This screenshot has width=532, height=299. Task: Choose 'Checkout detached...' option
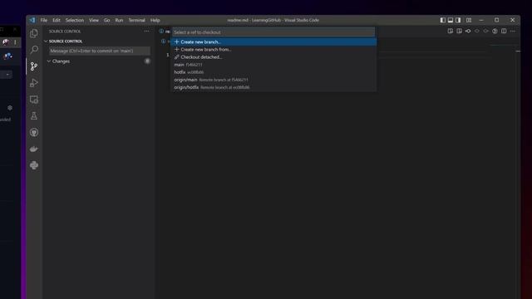tap(273, 57)
